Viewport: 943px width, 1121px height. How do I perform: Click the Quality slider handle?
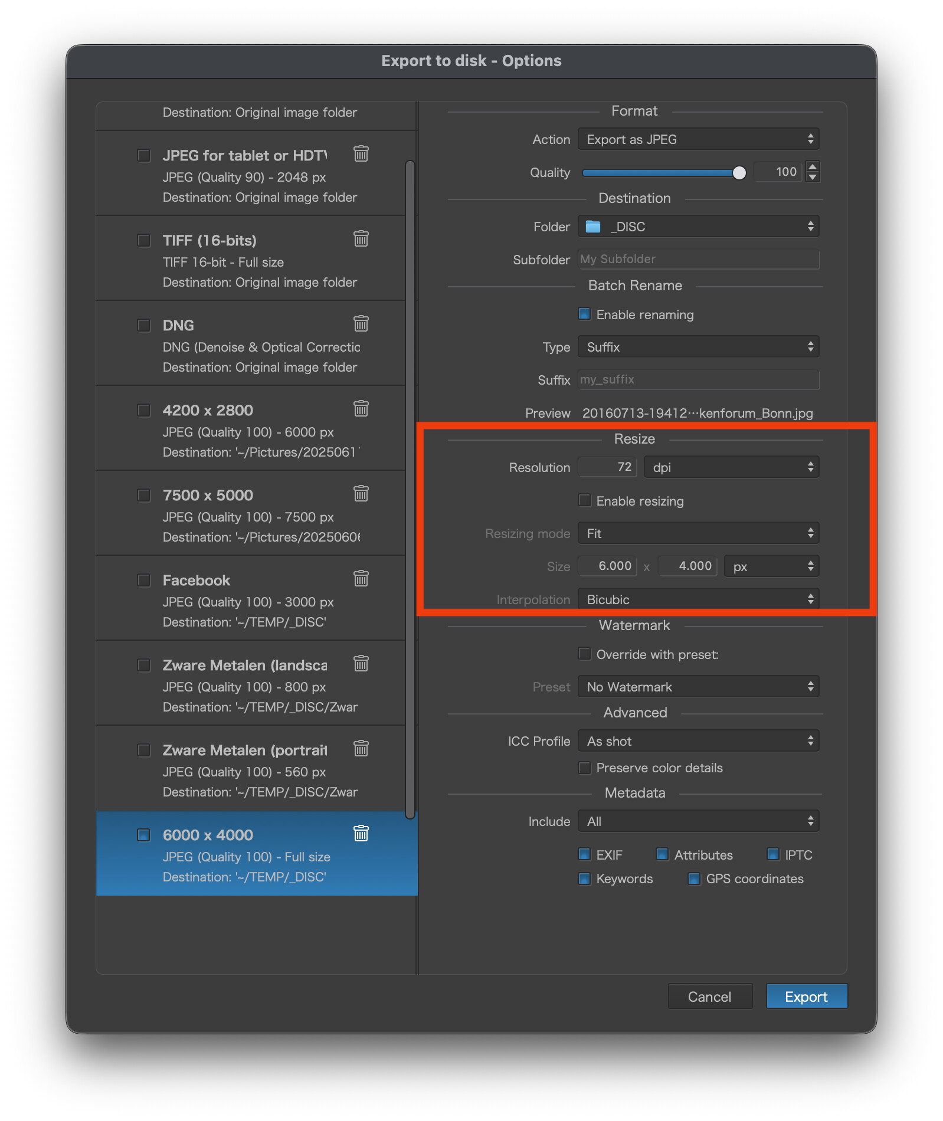click(x=739, y=172)
